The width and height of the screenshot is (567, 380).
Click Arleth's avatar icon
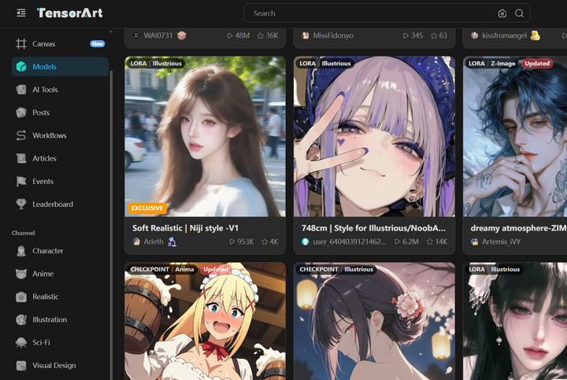tap(136, 242)
